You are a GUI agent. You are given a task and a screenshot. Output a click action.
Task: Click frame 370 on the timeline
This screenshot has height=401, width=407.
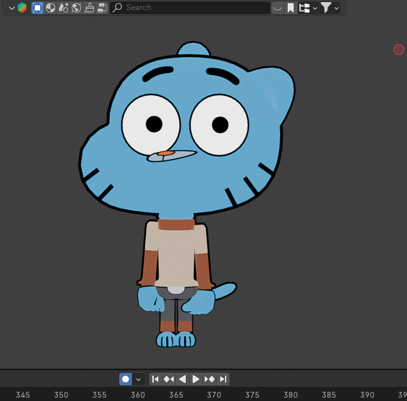214,395
